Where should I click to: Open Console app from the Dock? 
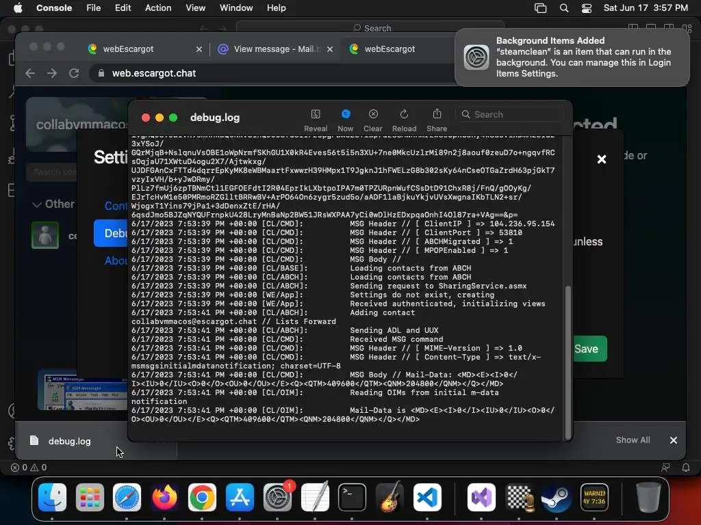[x=594, y=497]
